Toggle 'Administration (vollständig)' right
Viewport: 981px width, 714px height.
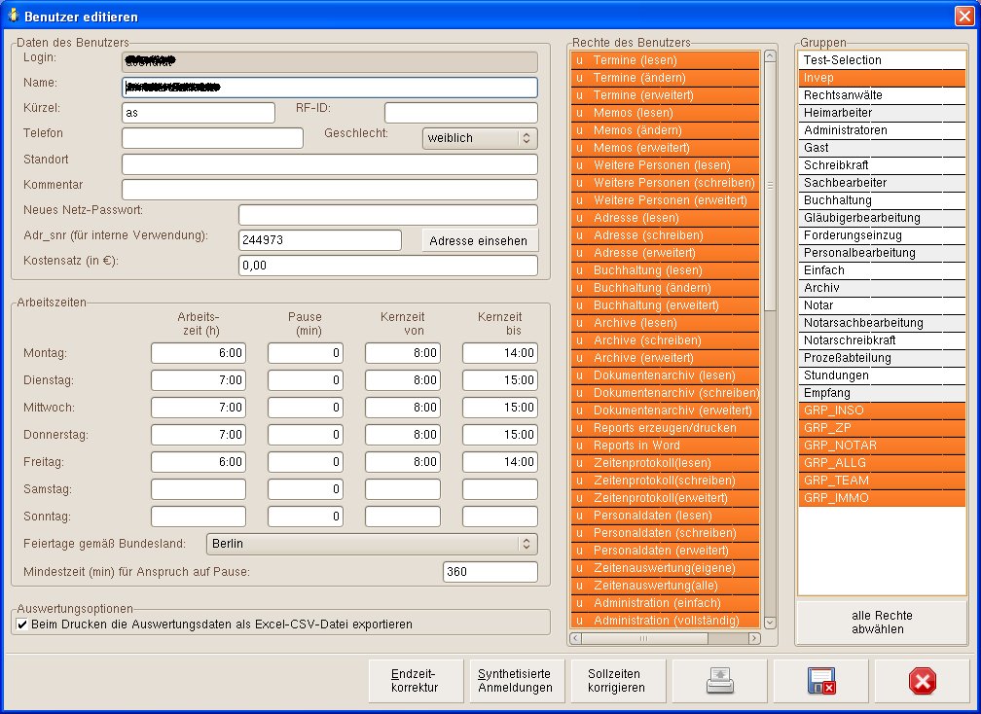tap(665, 621)
